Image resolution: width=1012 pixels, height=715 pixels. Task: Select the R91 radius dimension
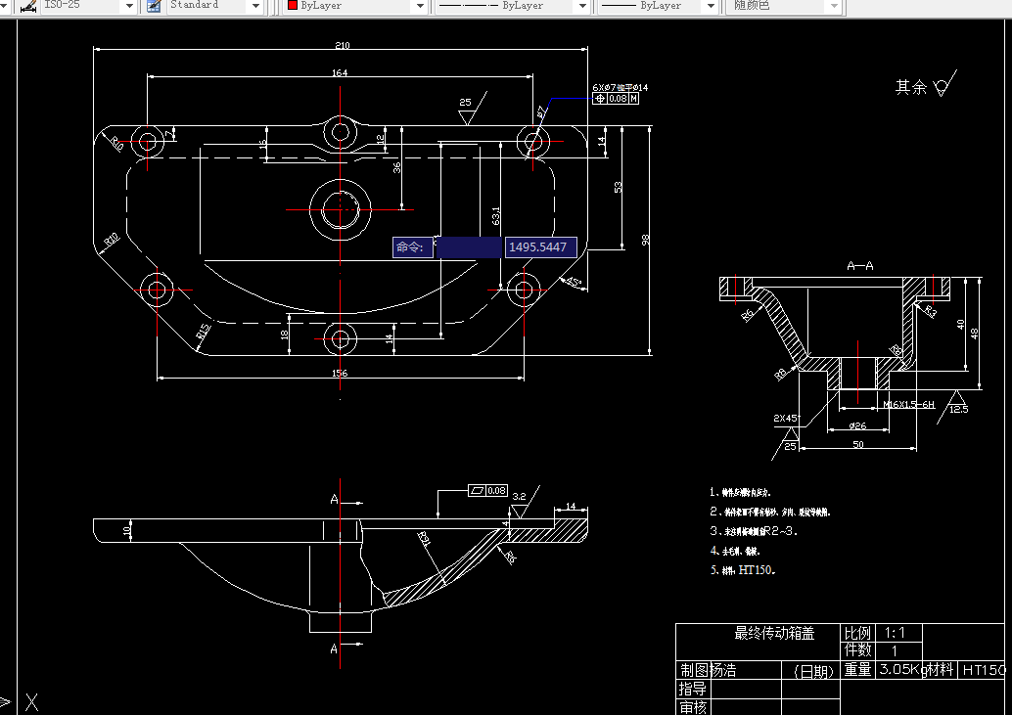[x=424, y=540]
